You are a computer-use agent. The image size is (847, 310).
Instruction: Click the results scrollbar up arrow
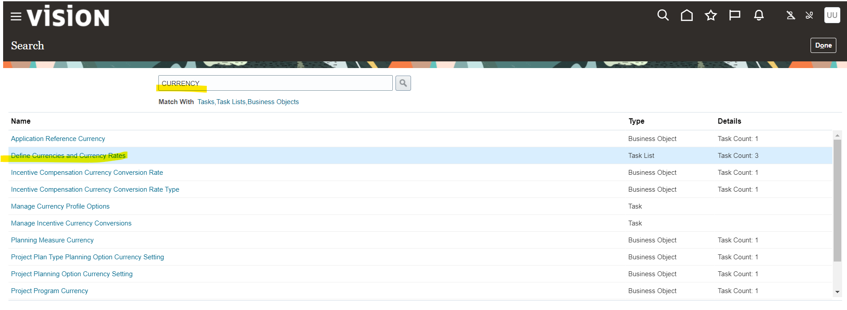(837, 135)
